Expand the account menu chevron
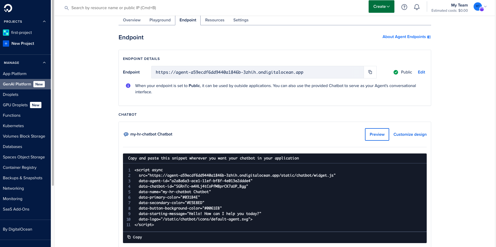Screen dimensions: 496x247 click(485, 7)
